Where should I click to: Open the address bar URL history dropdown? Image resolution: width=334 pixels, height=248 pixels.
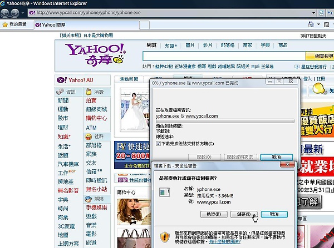(x=313, y=13)
